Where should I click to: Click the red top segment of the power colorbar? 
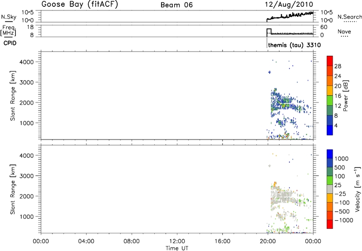(x=330, y=61)
